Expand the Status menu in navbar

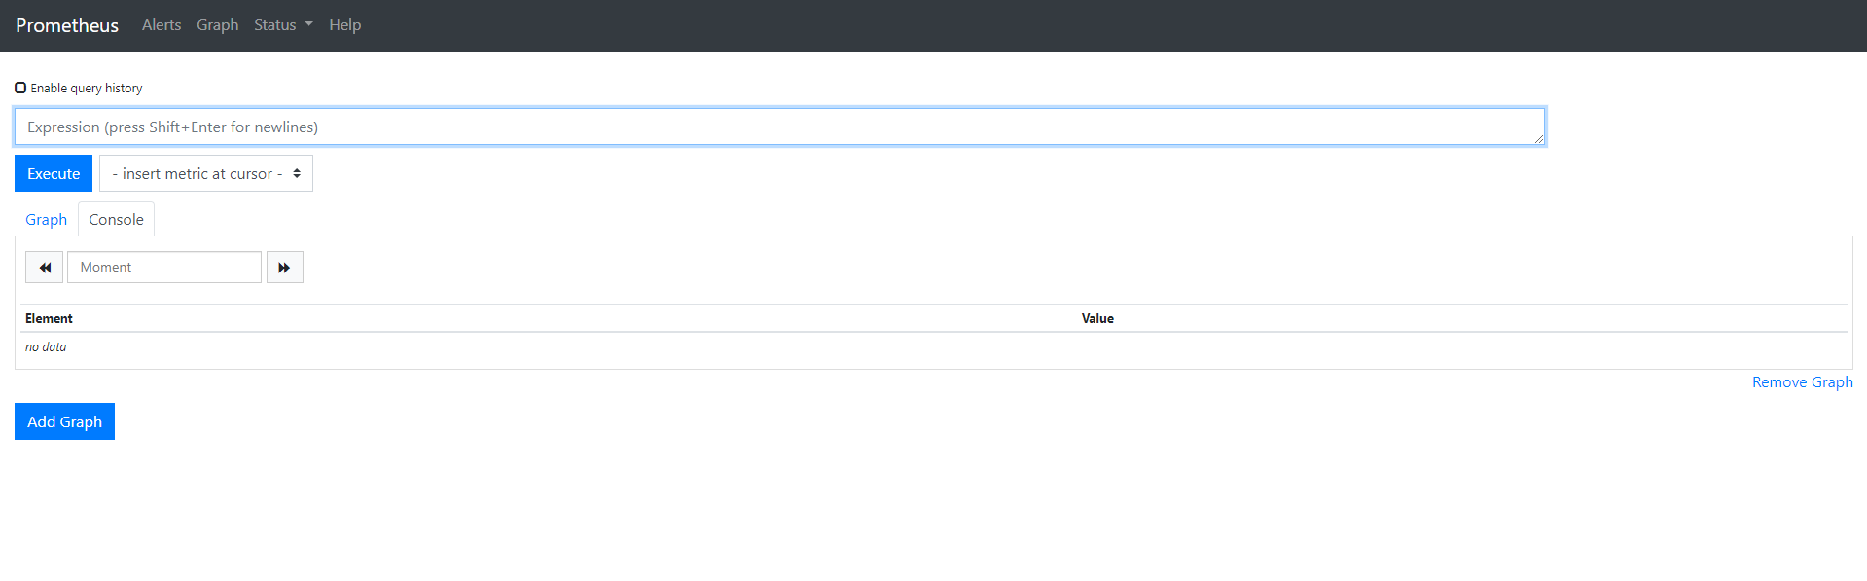283,25
